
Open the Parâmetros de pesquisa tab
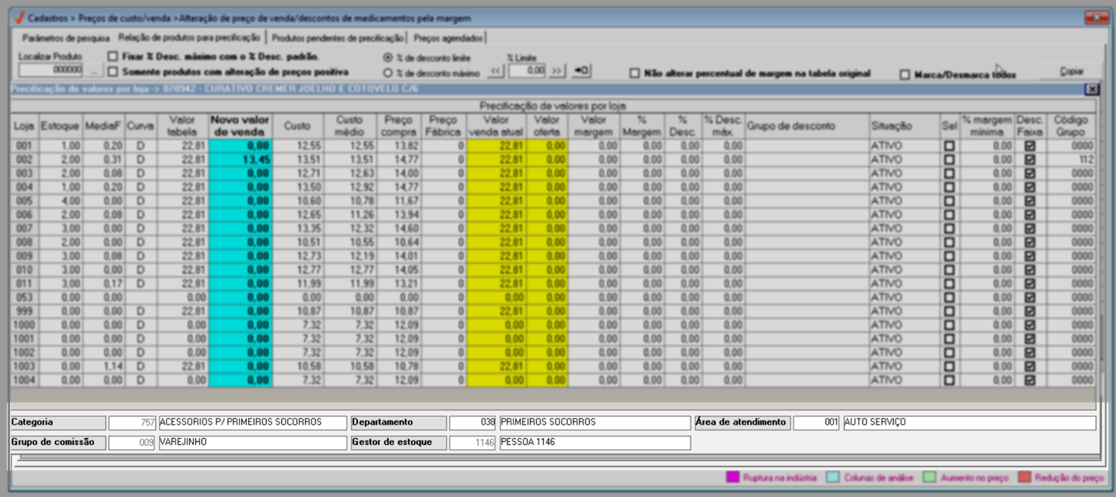pyautogui.click(x=66, y=38)
